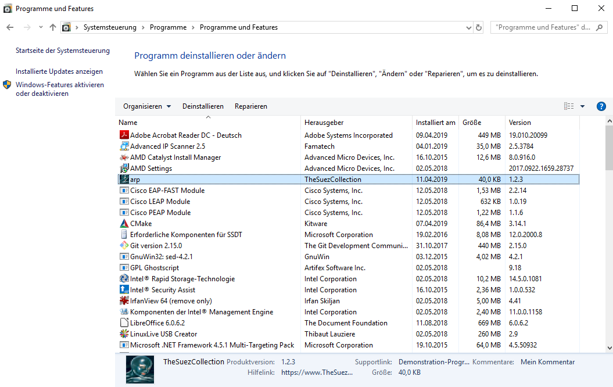This screenshot has width=613, height=387.
Task: Open the Organisieren dropdown
Action: click(147, 106)
